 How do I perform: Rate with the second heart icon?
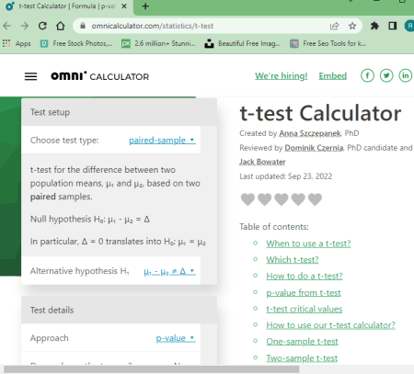265,199
